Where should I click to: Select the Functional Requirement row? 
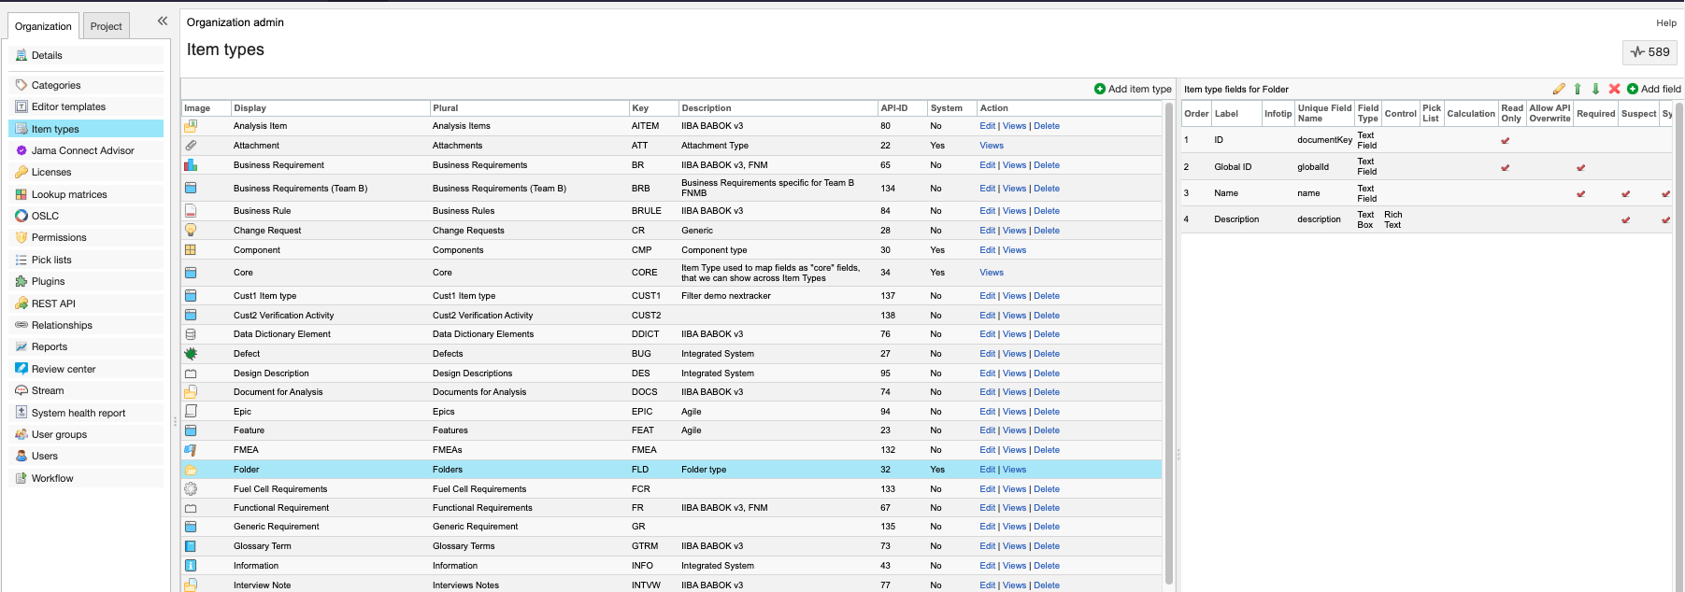[x=671, y=508]
